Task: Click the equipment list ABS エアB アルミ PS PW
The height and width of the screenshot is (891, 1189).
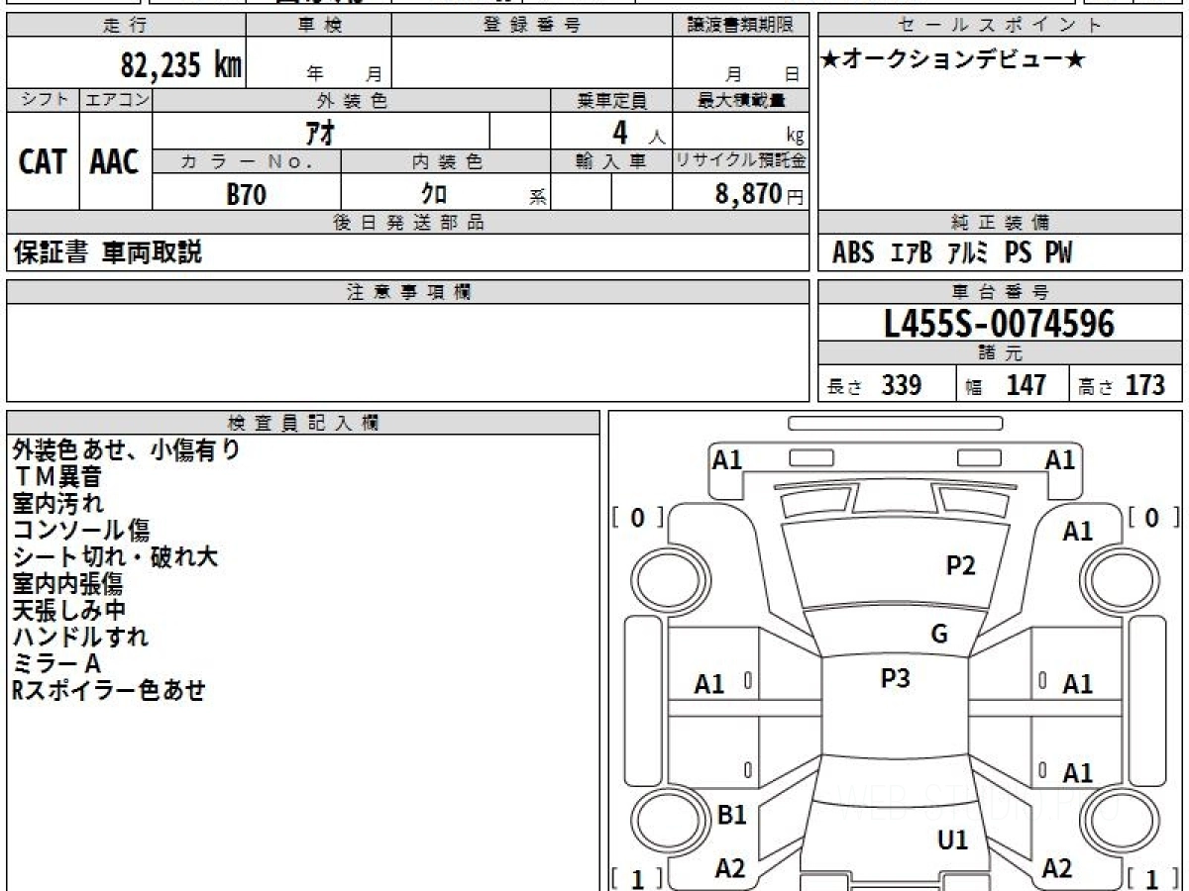Action: click(951, 253)
